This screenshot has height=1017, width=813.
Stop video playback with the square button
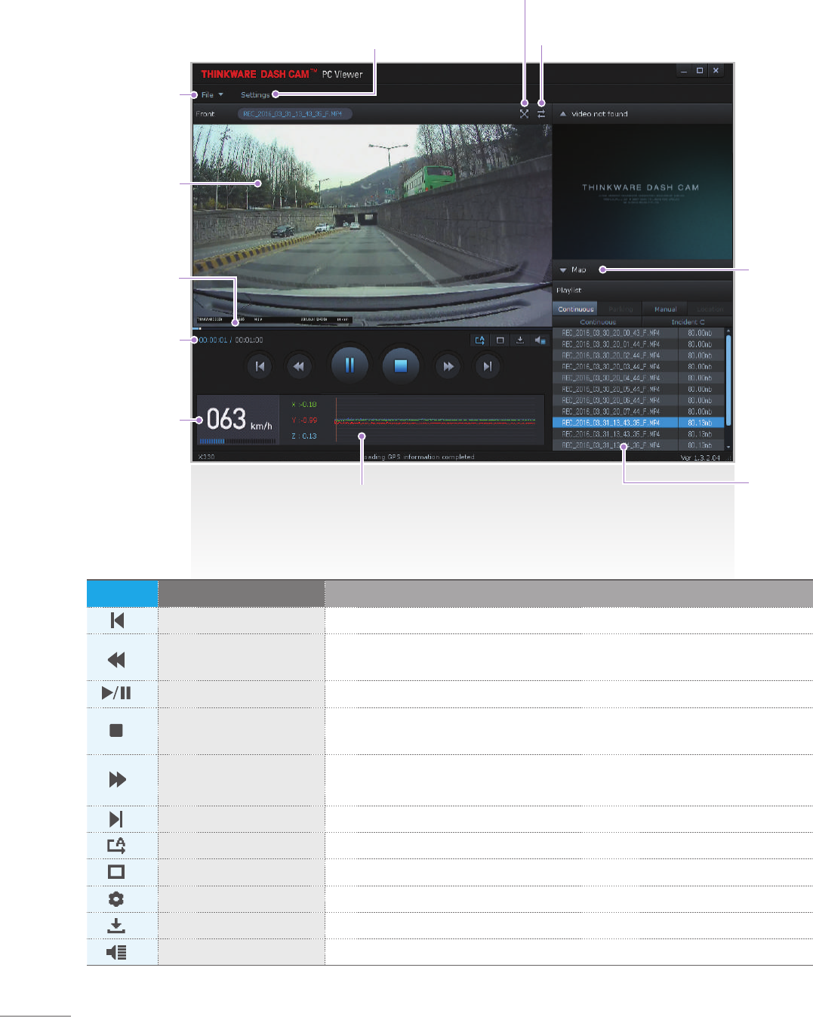pos(401,365)
